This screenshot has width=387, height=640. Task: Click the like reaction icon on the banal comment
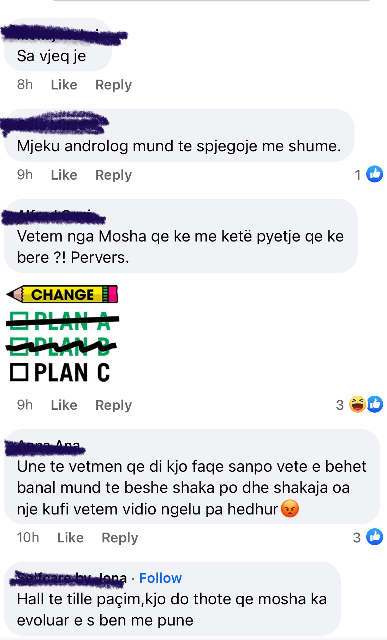tap(374, 537)
